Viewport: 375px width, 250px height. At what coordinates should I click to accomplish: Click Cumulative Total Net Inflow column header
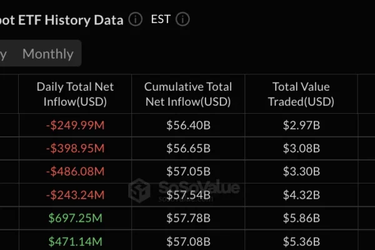[x=188, y=94]
